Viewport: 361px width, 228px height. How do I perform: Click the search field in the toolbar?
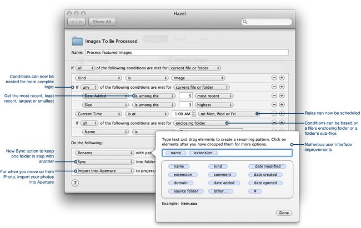click(x=266, y=22)
